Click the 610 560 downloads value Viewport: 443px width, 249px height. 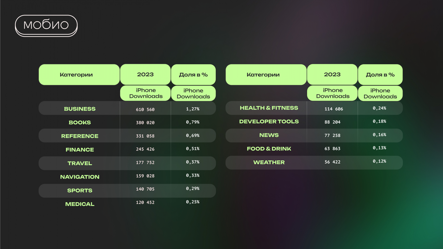pyautogui.click(x=145, y=110)
